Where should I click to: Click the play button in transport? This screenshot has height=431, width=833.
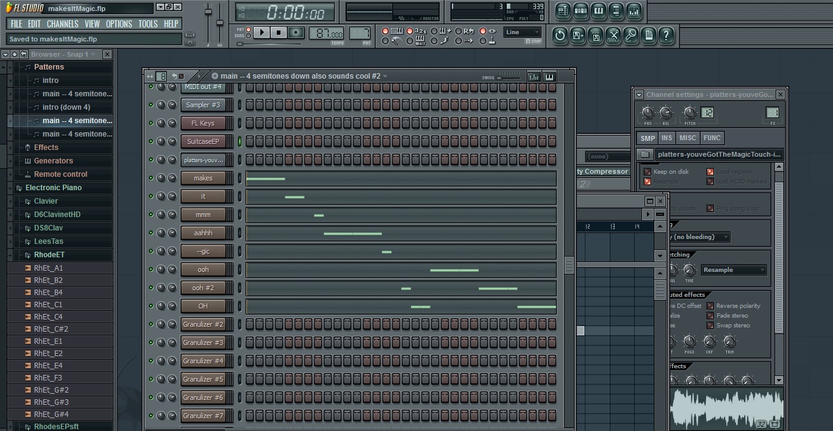(262, 32)
